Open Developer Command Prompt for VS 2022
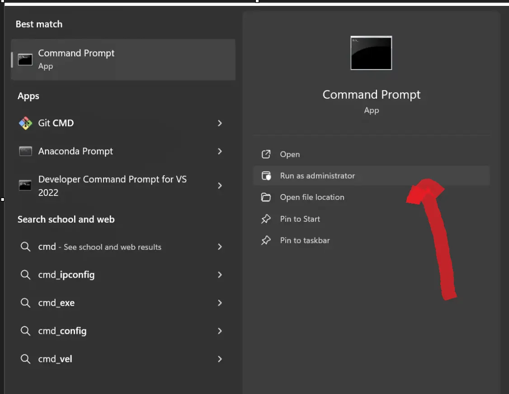This screenshot has width=509, height=394. coord(123,185)
